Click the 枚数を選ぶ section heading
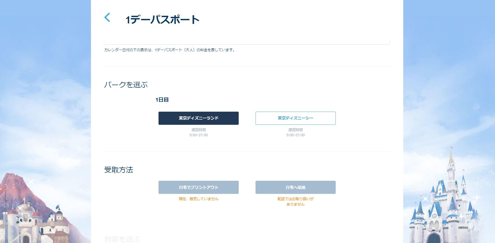 point(122,239)
